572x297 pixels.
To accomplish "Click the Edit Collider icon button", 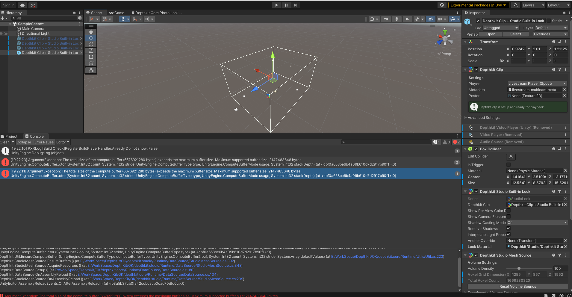I will click(511, 157).
